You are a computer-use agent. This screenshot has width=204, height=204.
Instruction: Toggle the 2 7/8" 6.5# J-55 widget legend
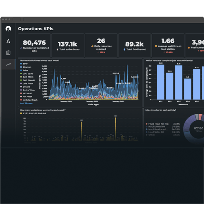pos(33,113)
